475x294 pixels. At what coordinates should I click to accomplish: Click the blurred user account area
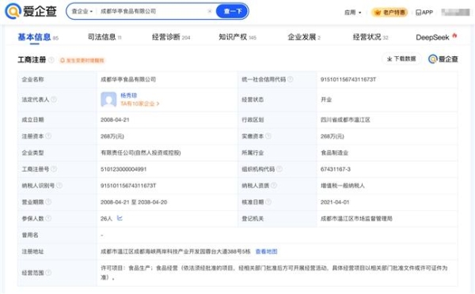[455, 13]
